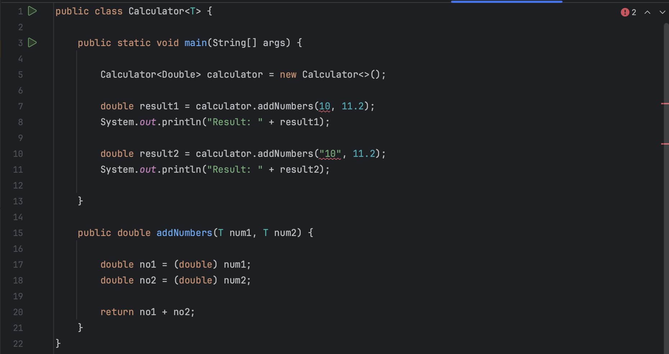The height and width of the screenshot is (354, 669).
Task: Select the addNumbers method name on line 15
Action: [184, 233]
